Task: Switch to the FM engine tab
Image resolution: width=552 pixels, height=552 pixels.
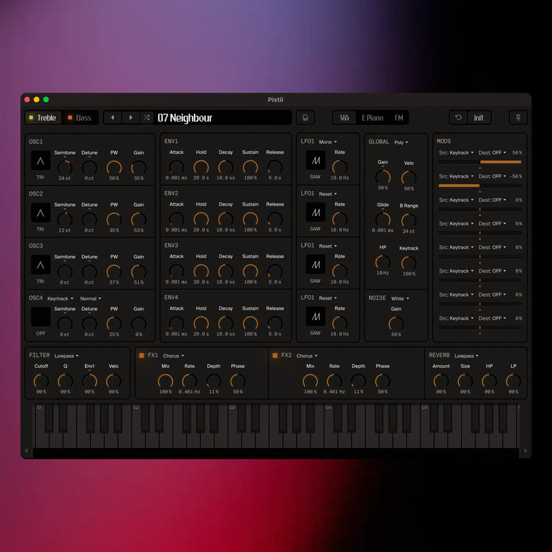Action: coord(399,117)
